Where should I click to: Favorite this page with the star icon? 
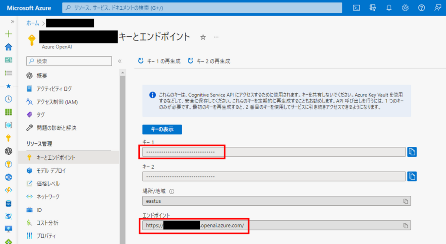(x=203, y=37)
